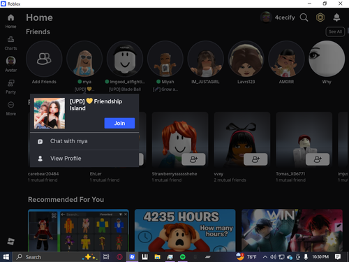This screenshot has width=349, height=262.
Task: Open the Robux hexagon icon
Action: (320, 17)
